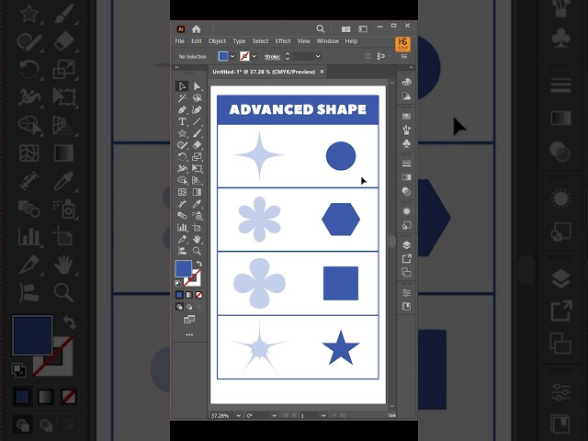Open the stroke color dropdown arrow
The height and width of the screenshot is (441, 588).
pyautogui.click(x=254, y=56)
